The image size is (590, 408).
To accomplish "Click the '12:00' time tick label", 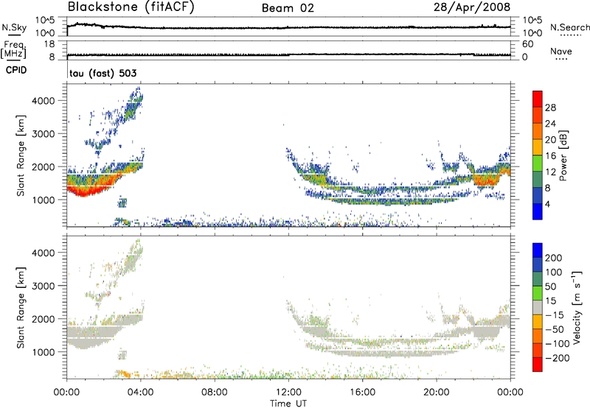I will [288, 393].
